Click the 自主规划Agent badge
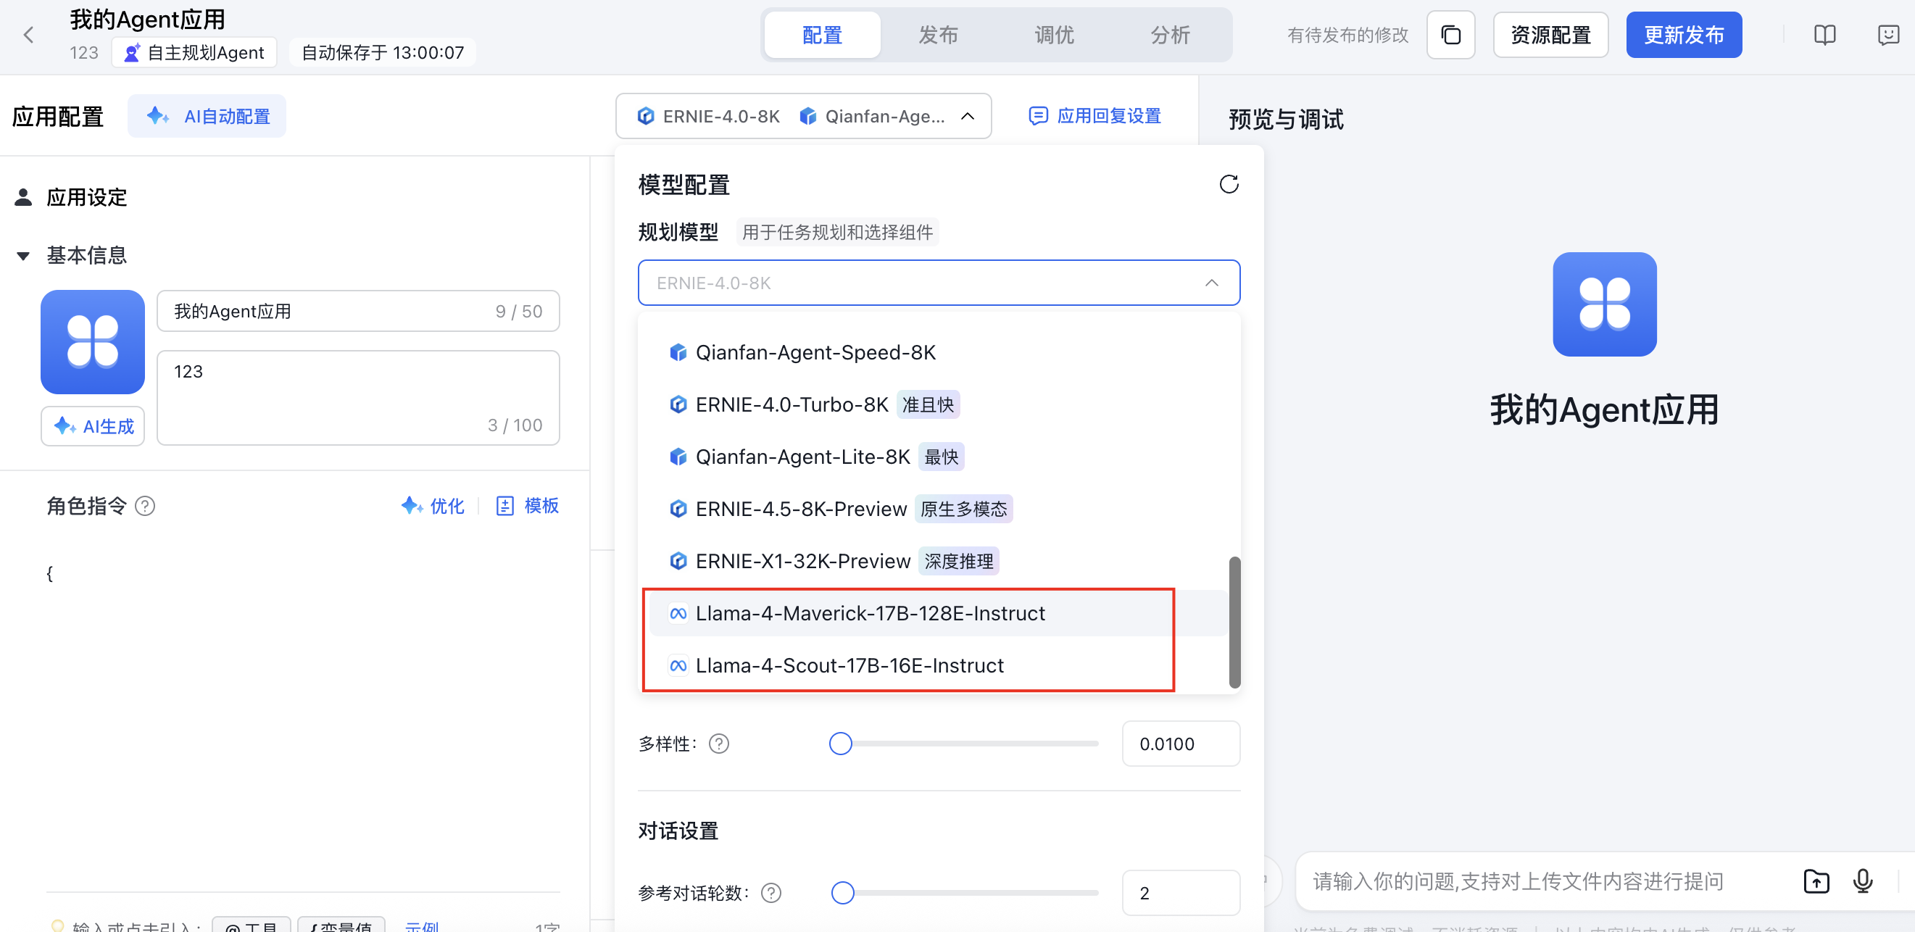The height and width of the screenshot is (932, 1915). [x=194, y=53]
